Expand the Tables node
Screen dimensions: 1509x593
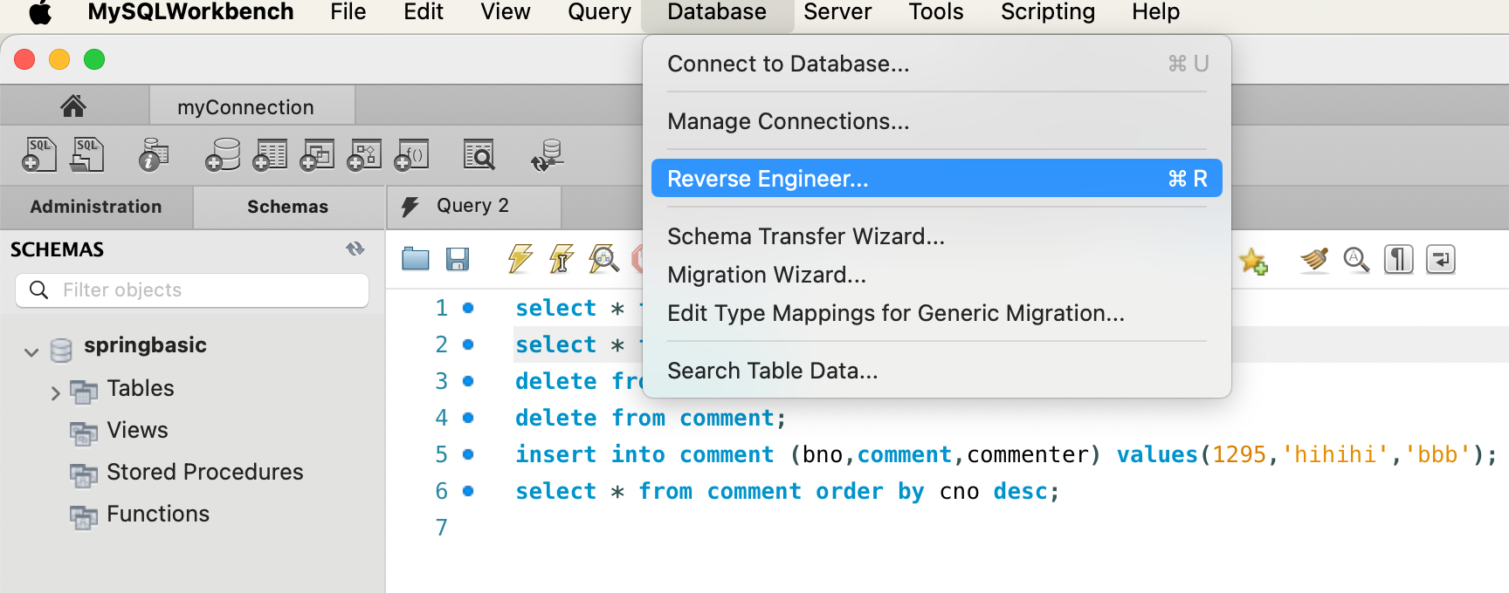55,393
